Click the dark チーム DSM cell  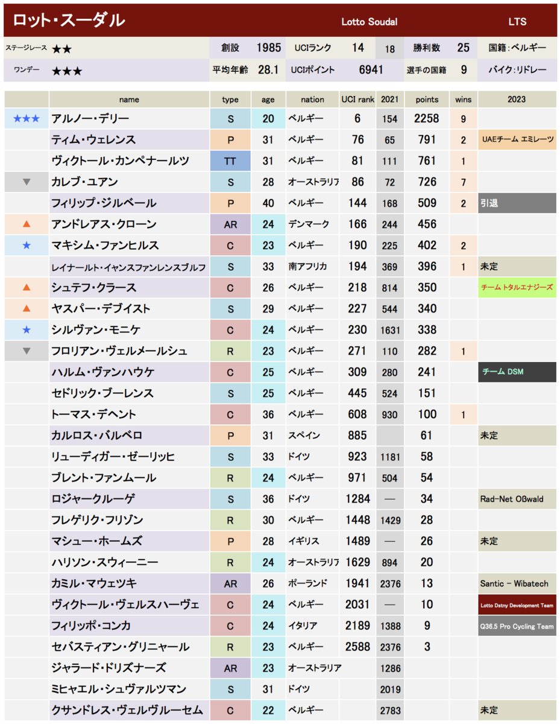click(517, 372)
